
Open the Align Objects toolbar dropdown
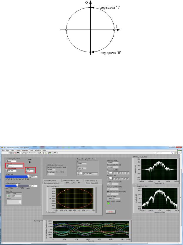tap(41, 153)
